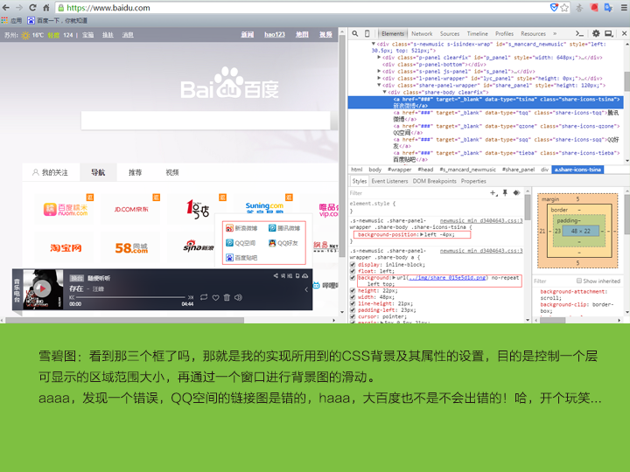630x472 pixels.
Task: Open the browser home page icon
Action: [45, 7]
